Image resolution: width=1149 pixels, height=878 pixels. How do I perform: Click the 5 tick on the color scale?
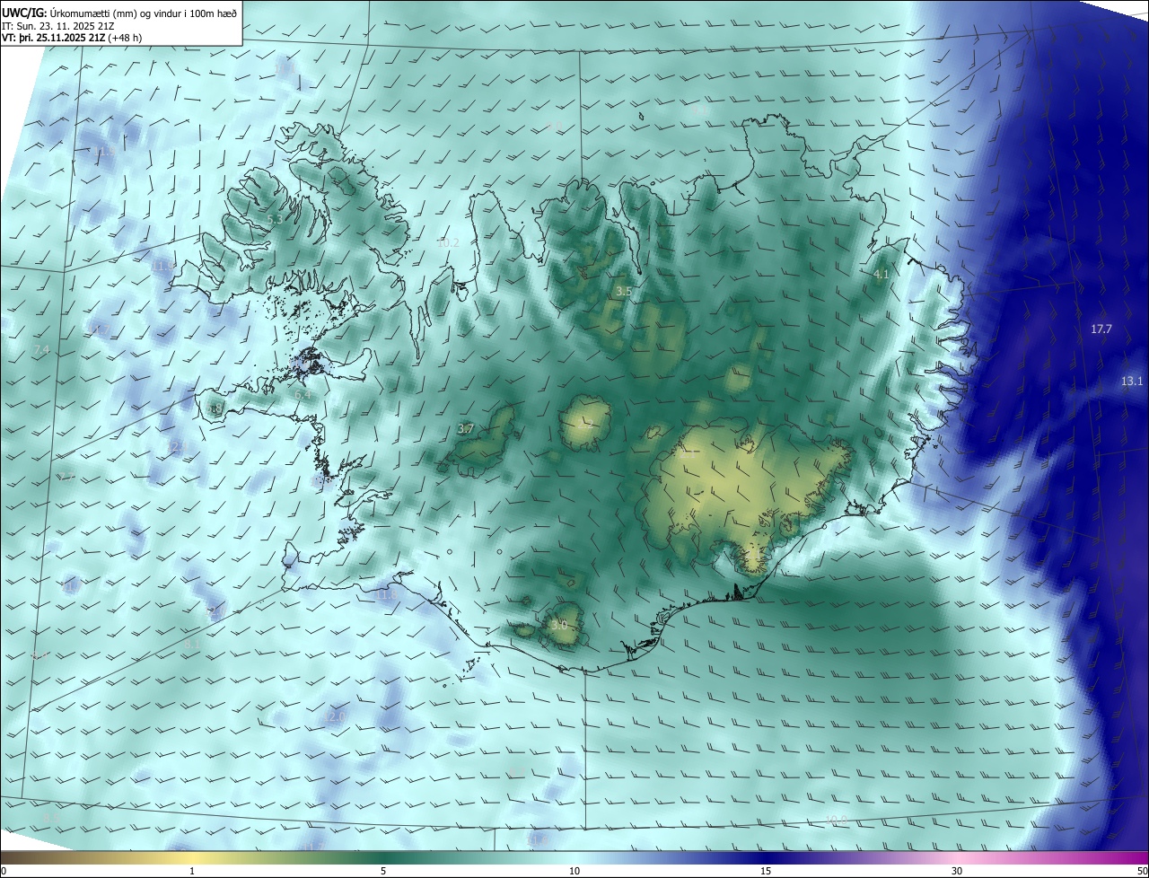pos(383,871)
